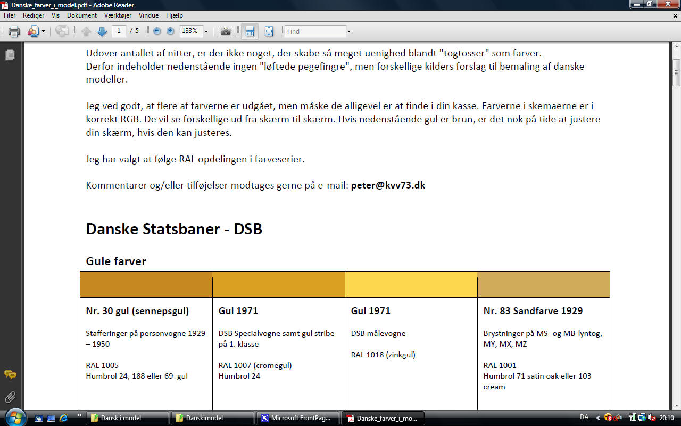The width and height of the screenshot is (681, 426).
Task: Go to previous page with up arrow
Action: click(86, 31)
